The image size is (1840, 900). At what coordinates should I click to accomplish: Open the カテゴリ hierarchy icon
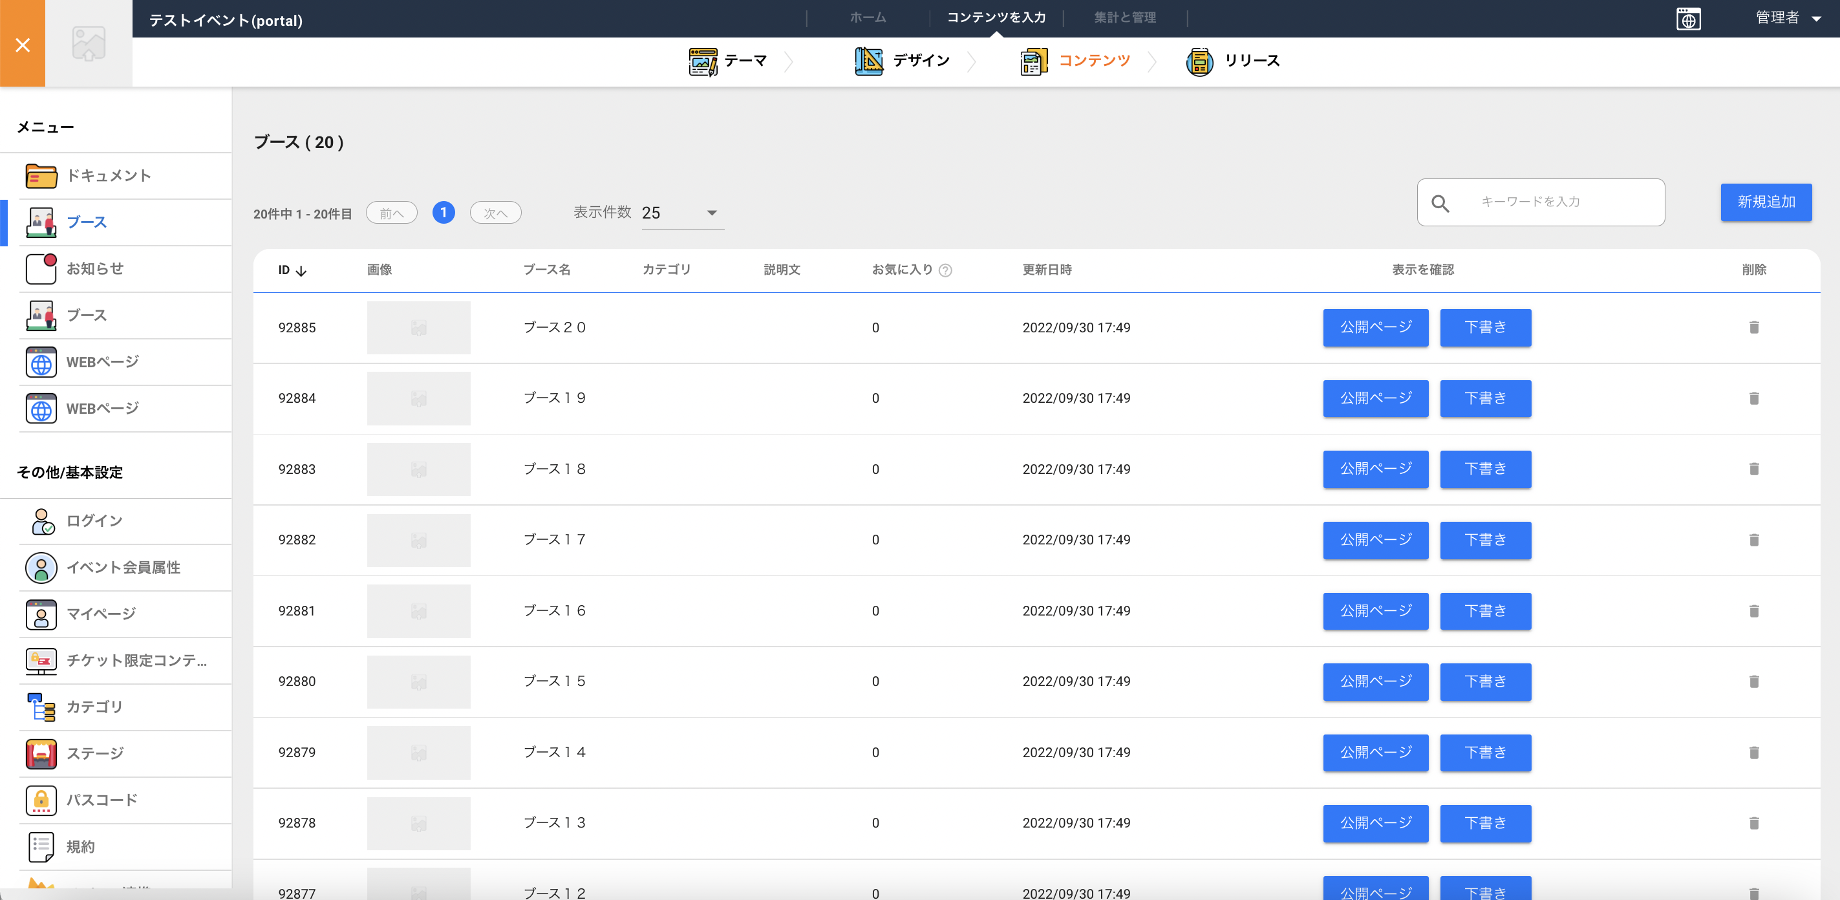pyautogui.click(x=41, y=707)
